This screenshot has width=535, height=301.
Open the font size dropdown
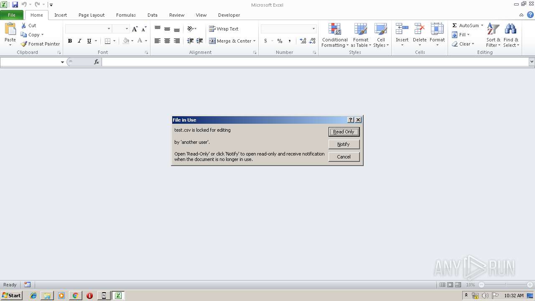point(127,29)
